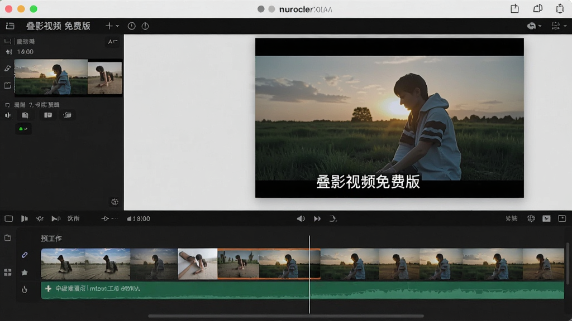
Task: Adjust the zoom slider control in the timeline toolbar
Action: click(x=109, y=218)
